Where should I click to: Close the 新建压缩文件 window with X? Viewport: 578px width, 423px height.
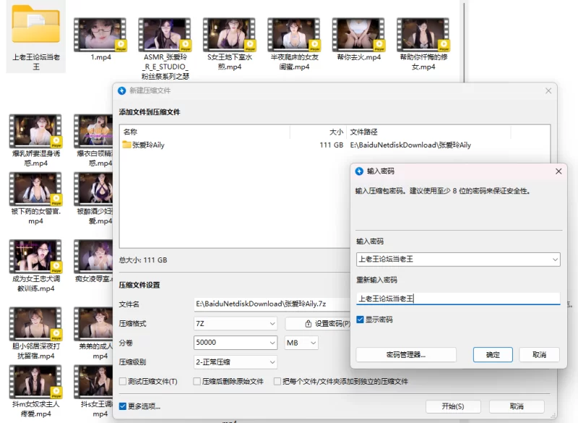tap(548, 90)
